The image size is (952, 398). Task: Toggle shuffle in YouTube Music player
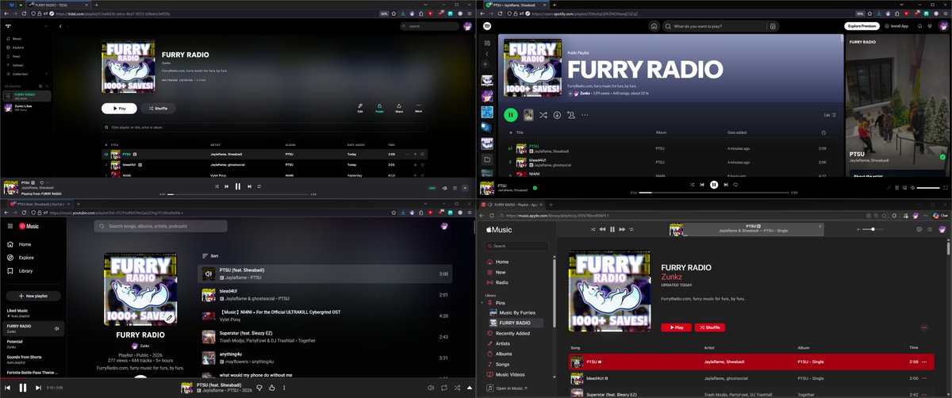click(458, 388)
